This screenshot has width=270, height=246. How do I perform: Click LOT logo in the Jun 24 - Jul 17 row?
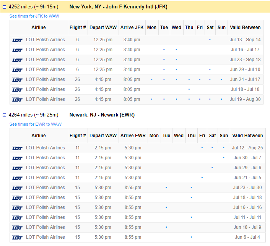[x=17, y=79]
